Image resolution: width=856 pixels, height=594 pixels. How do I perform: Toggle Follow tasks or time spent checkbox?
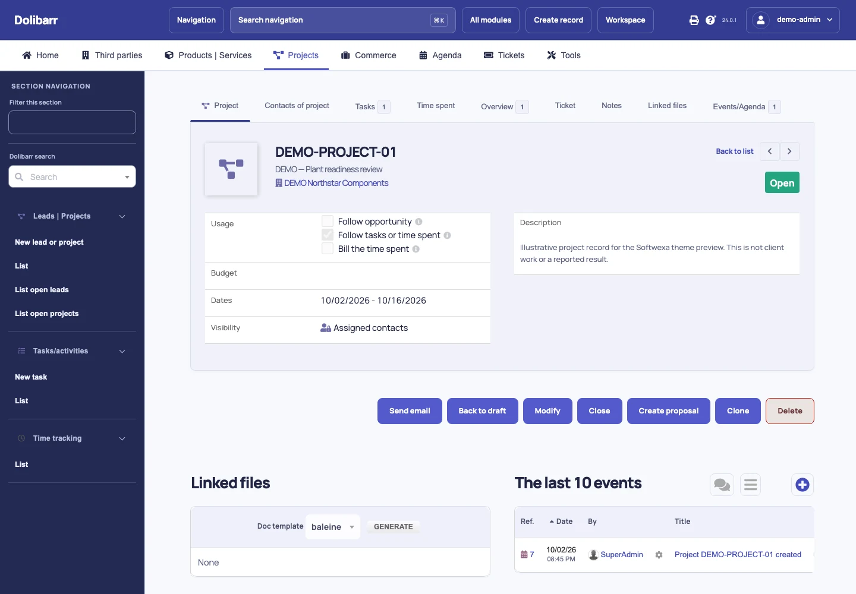click(328, 235)
